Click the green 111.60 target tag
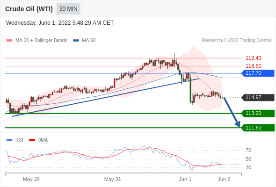This screenshot has width=276, height=187. click(258, 128)
